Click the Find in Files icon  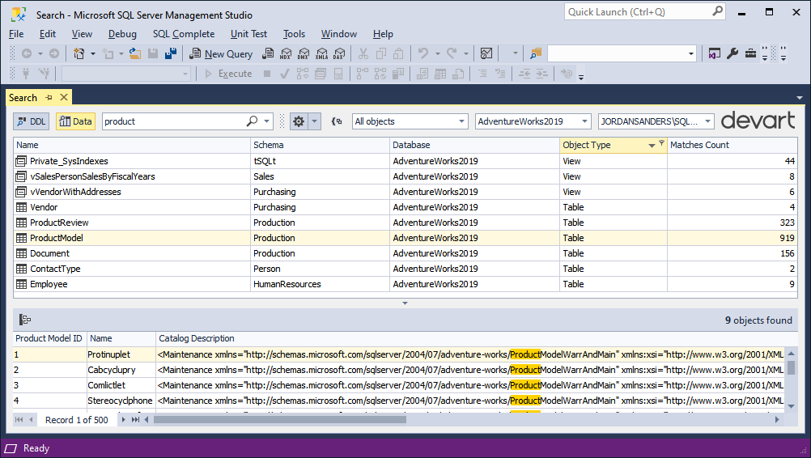tap(536, 53)
